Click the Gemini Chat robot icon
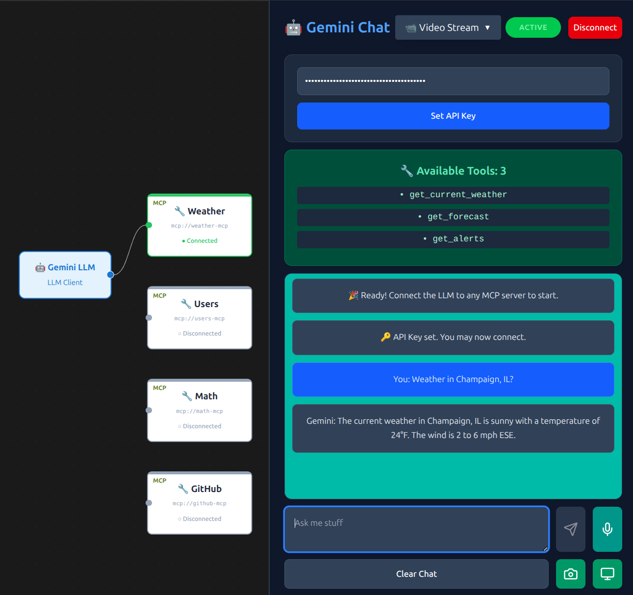633x595 pixels. coord(293,28)
